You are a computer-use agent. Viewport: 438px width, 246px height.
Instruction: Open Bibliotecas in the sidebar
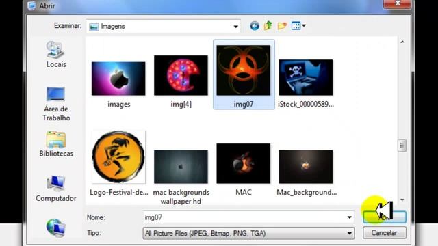[x=56, y=144]
